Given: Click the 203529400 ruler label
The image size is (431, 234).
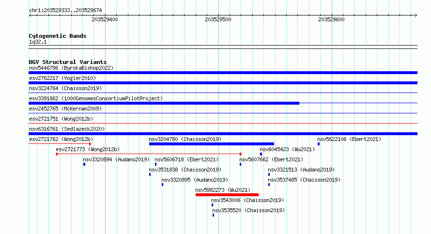Looking at the screenshot, I should coord(105,19).
